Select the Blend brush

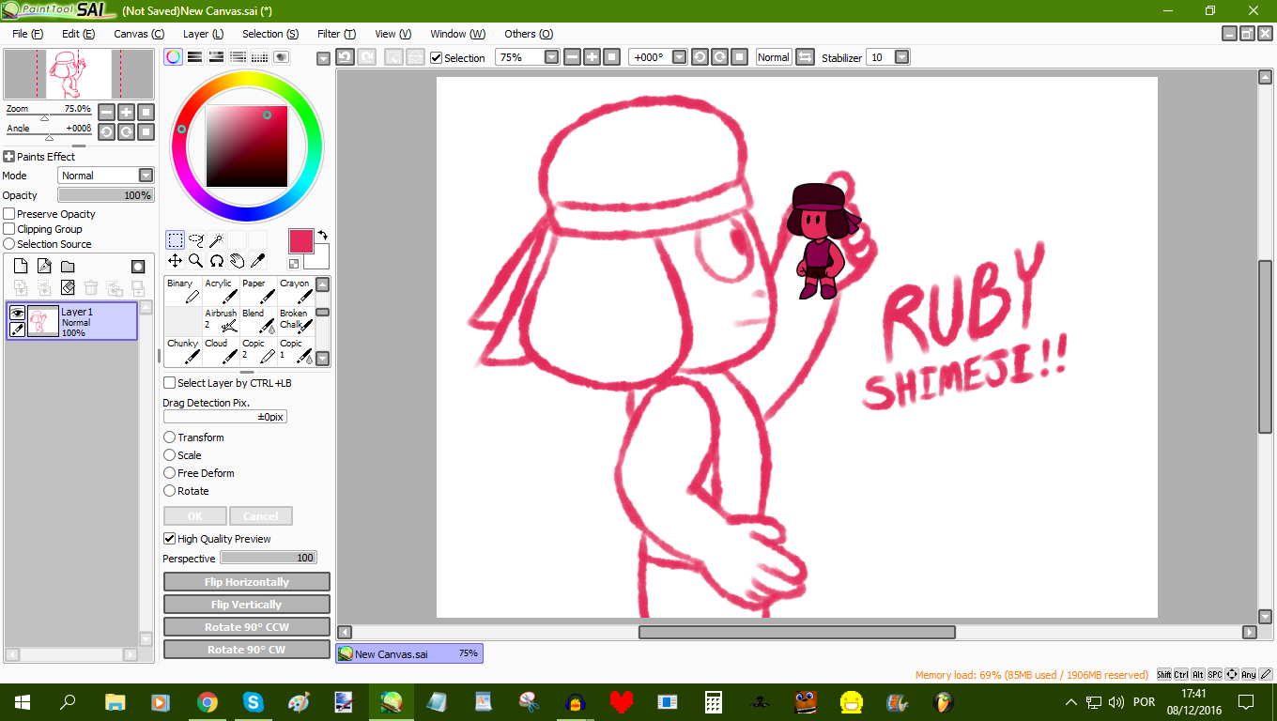tap(258, 321)
